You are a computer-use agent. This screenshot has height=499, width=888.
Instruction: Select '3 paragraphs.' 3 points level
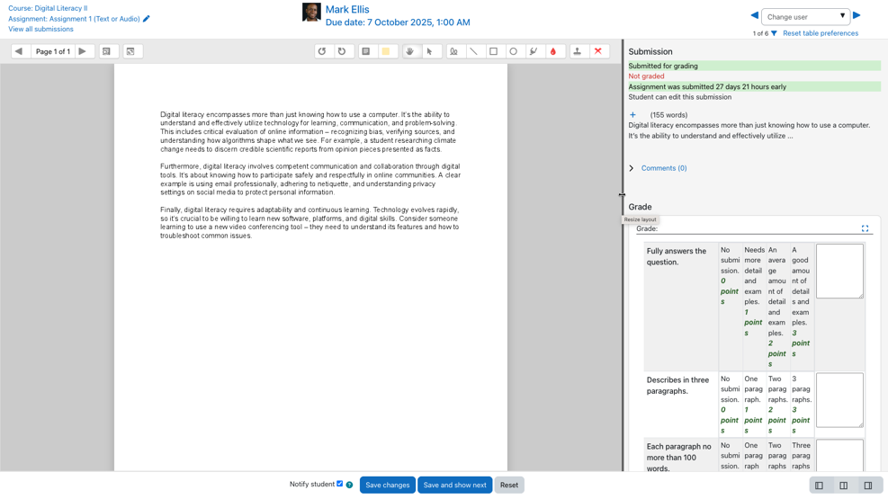point(802,404)
